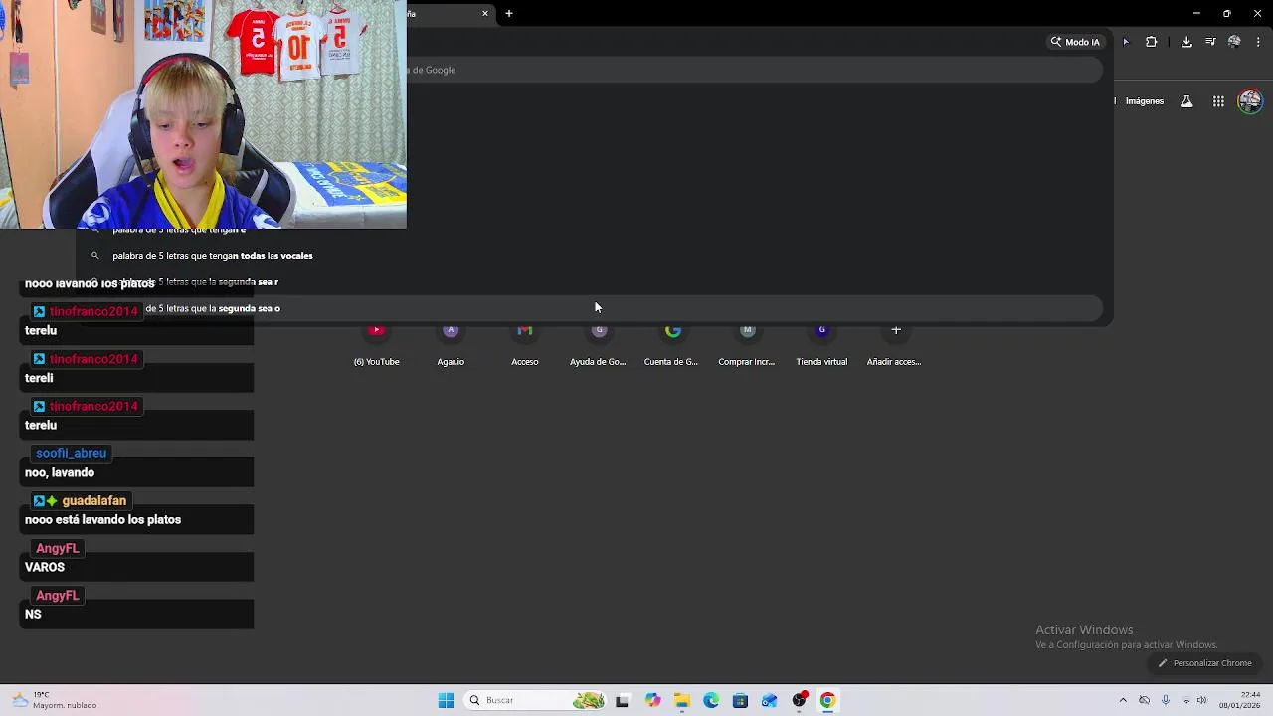This screenshot has width=1273, height=716.
Task: Open the Comprar Incr... shortcut
Action: tap(747, 346)
